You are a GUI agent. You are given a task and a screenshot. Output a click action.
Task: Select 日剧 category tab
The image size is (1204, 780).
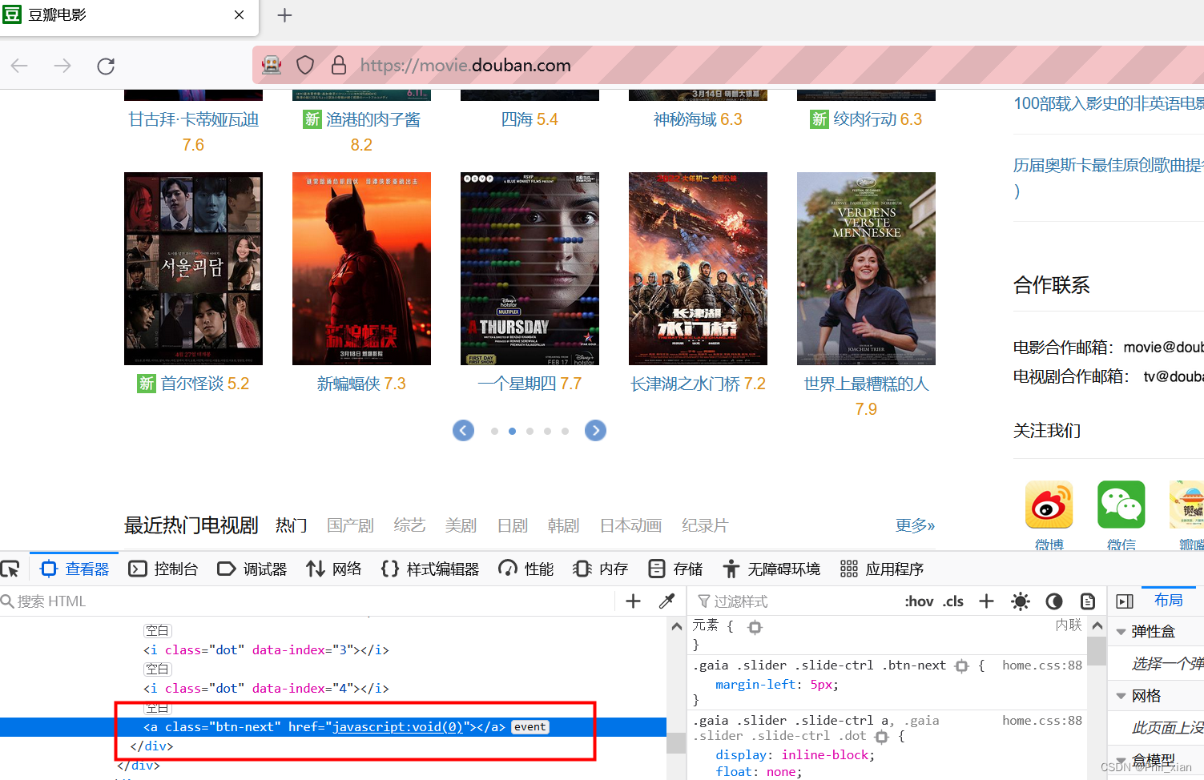click(512, 525)
